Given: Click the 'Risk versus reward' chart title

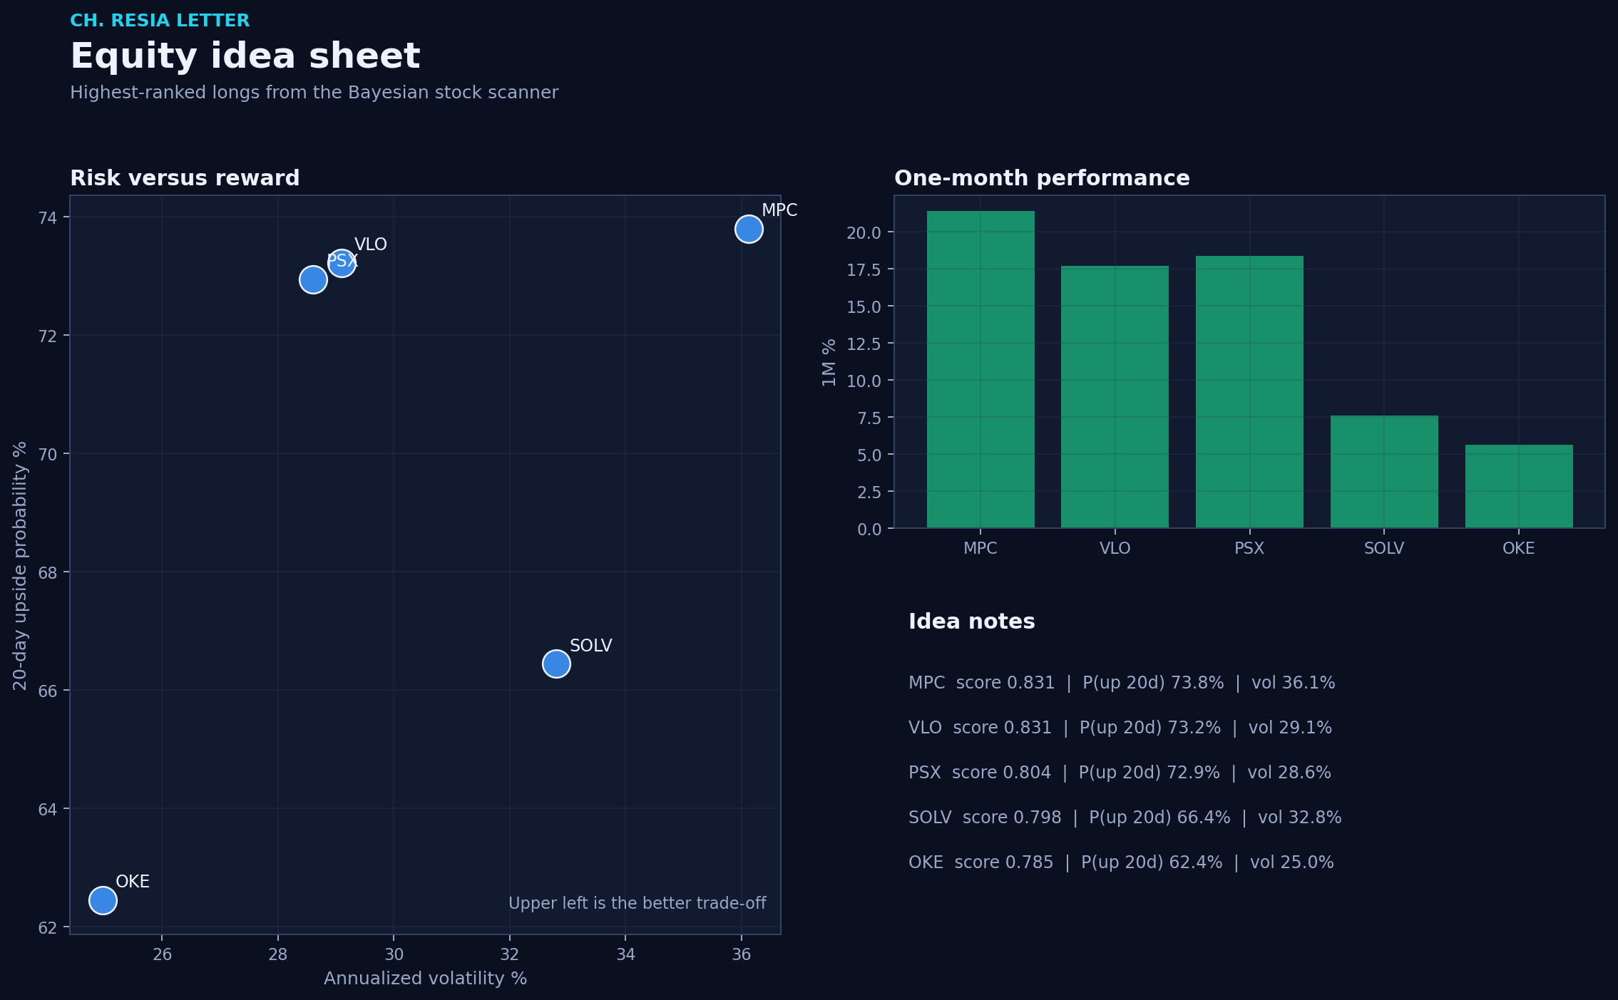Looking at the screenshot, I should pyautogui.click(x=185, y=178).
